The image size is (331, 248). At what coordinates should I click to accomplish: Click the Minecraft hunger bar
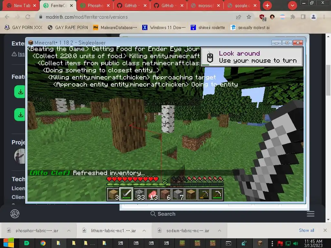(198, 179)
